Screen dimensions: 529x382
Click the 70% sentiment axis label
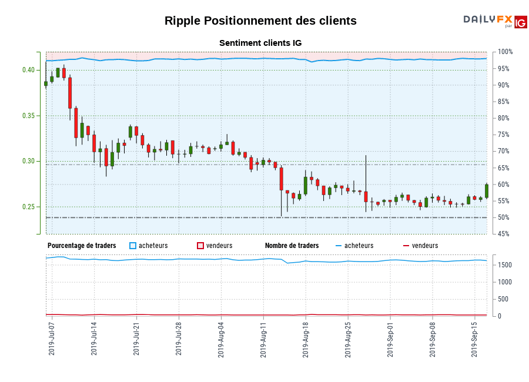pos(504,151)
